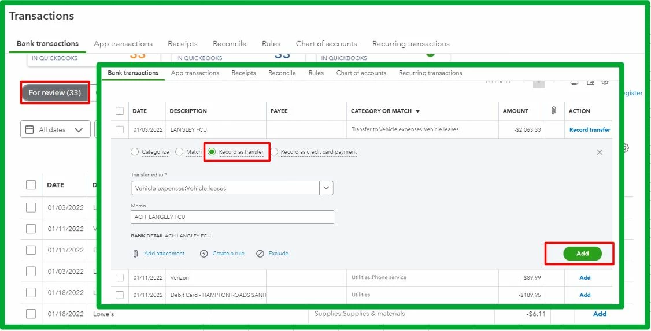Open Rules tab in inset panel
Screen dimensions: 651x331
pos(316,73)
